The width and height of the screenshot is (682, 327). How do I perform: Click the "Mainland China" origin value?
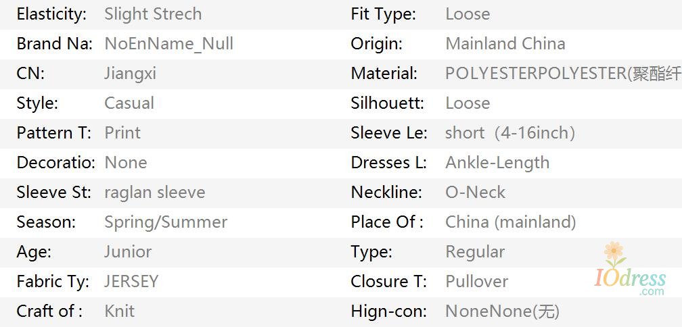[505, 44]
